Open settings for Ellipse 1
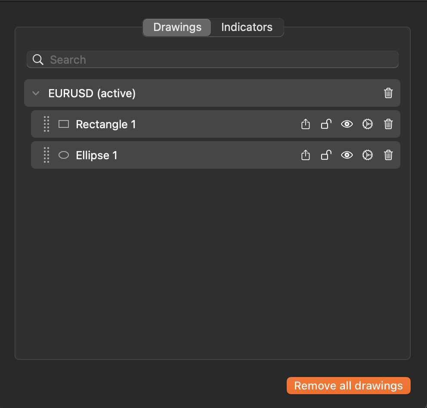Viewport: 427px width, 408px height. tap(367, 155)
